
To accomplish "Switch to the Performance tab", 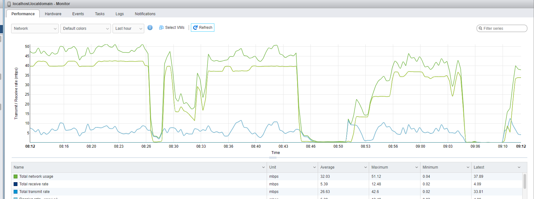I will [23, 14].
